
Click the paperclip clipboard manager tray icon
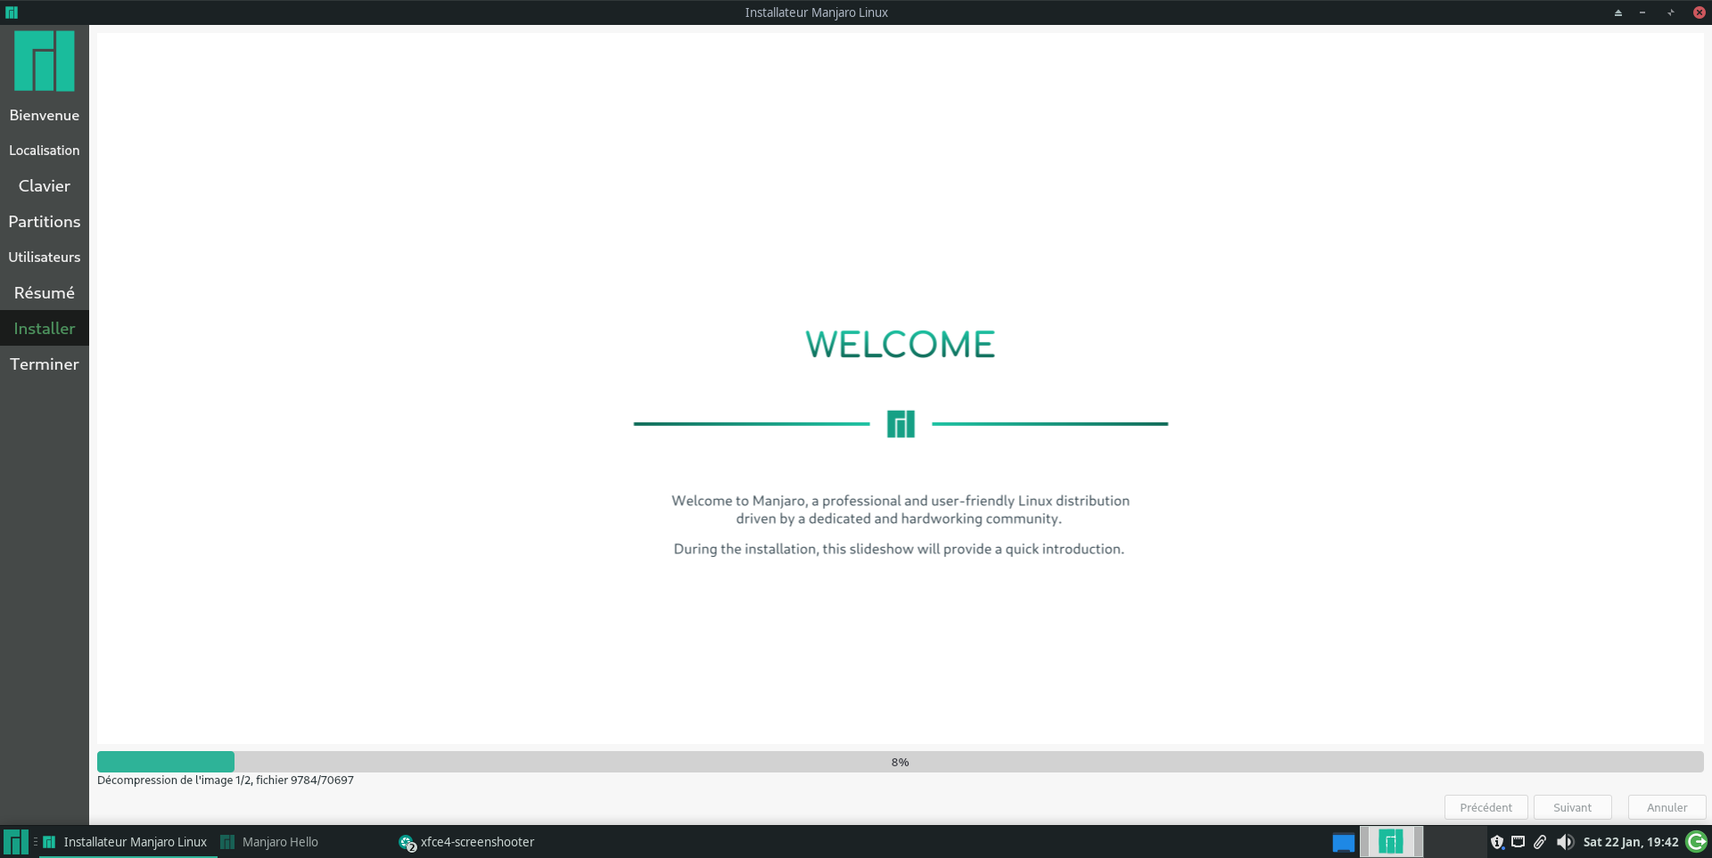(x=1541, y=841)
